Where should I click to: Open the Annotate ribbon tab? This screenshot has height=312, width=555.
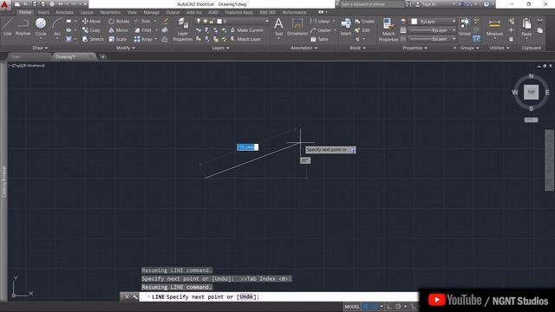[64, 12]
